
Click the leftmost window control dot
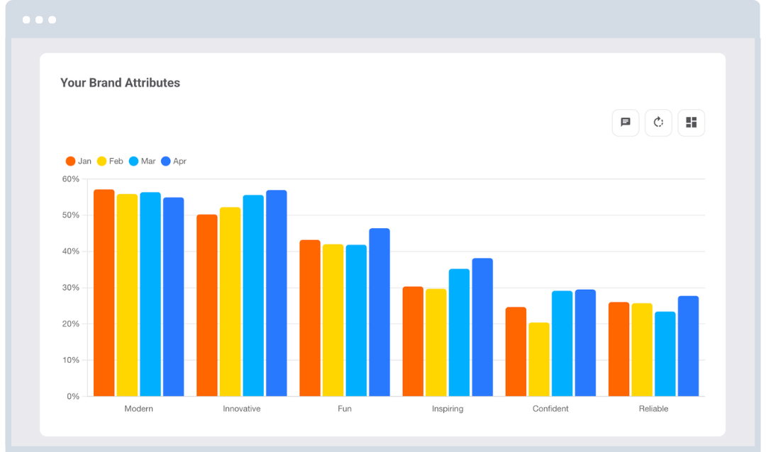26,20
